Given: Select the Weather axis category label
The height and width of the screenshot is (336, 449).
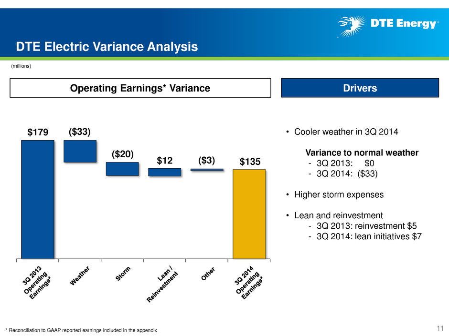Looking at the screenshot, I should pyautogui.click(x=80, y=276).
